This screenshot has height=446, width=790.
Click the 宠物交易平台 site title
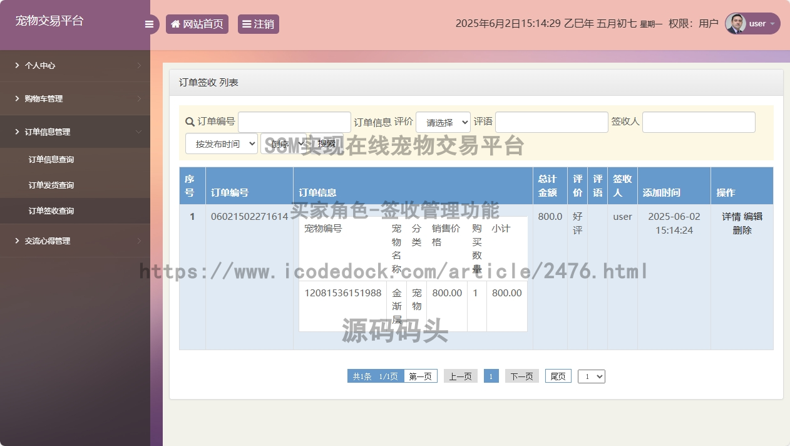(49, 21)
